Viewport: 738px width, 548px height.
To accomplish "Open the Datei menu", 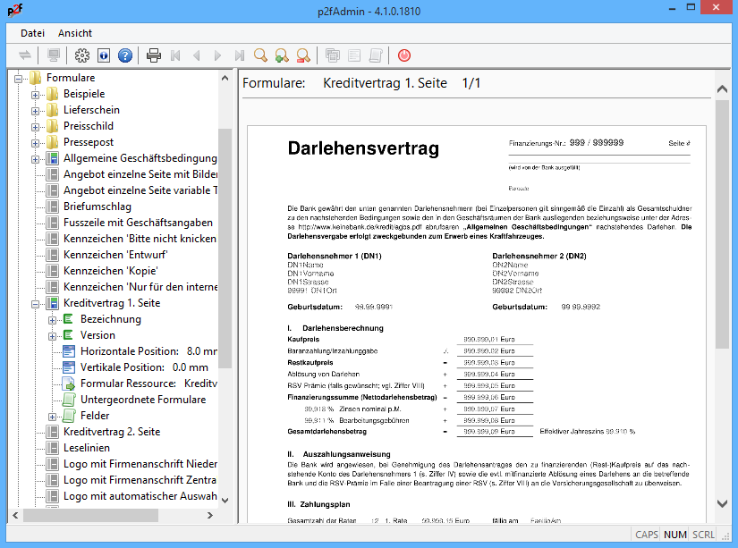I will (33, 33).
